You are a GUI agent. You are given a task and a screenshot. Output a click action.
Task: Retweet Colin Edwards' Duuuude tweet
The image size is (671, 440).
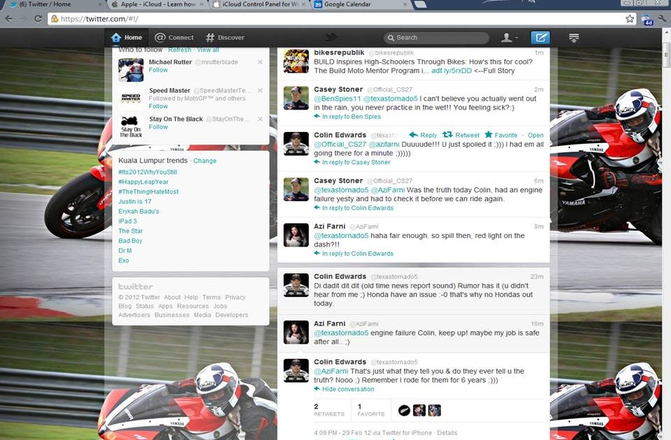click(461, 135)
